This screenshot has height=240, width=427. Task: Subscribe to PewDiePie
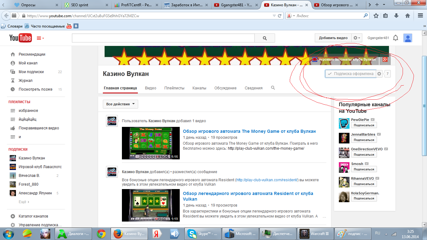point(364,125)
